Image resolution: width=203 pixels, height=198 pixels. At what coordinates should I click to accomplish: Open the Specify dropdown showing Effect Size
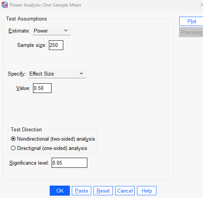[x=57, y=74]
